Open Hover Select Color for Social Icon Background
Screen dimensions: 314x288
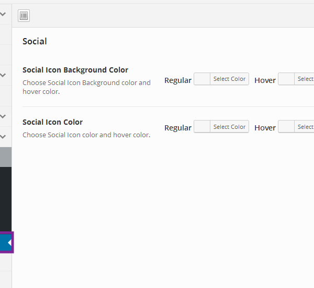tap(305, 79)
